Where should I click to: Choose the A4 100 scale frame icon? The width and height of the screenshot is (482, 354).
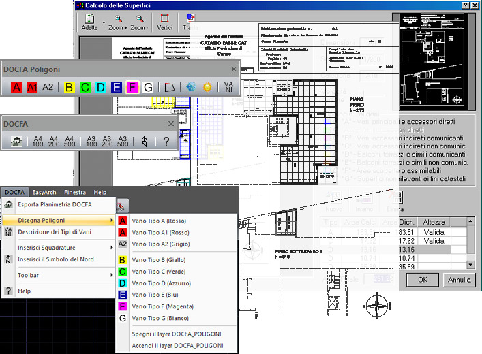point(38,141)
